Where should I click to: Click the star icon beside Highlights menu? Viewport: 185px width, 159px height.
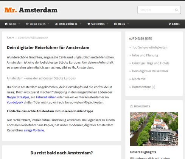(x=27, y=24)
